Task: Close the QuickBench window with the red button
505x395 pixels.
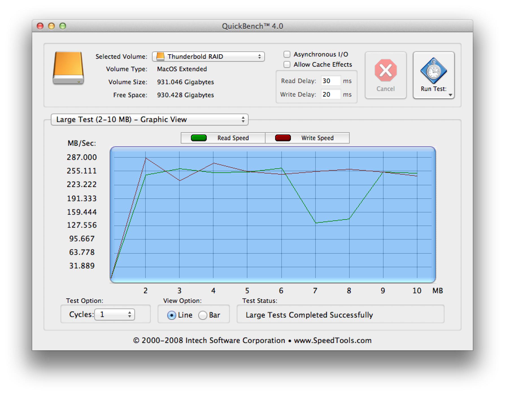Action: [40, 26]
